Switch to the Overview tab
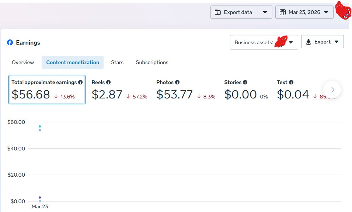The image size is (352, 212). click(x=23, y=62)
